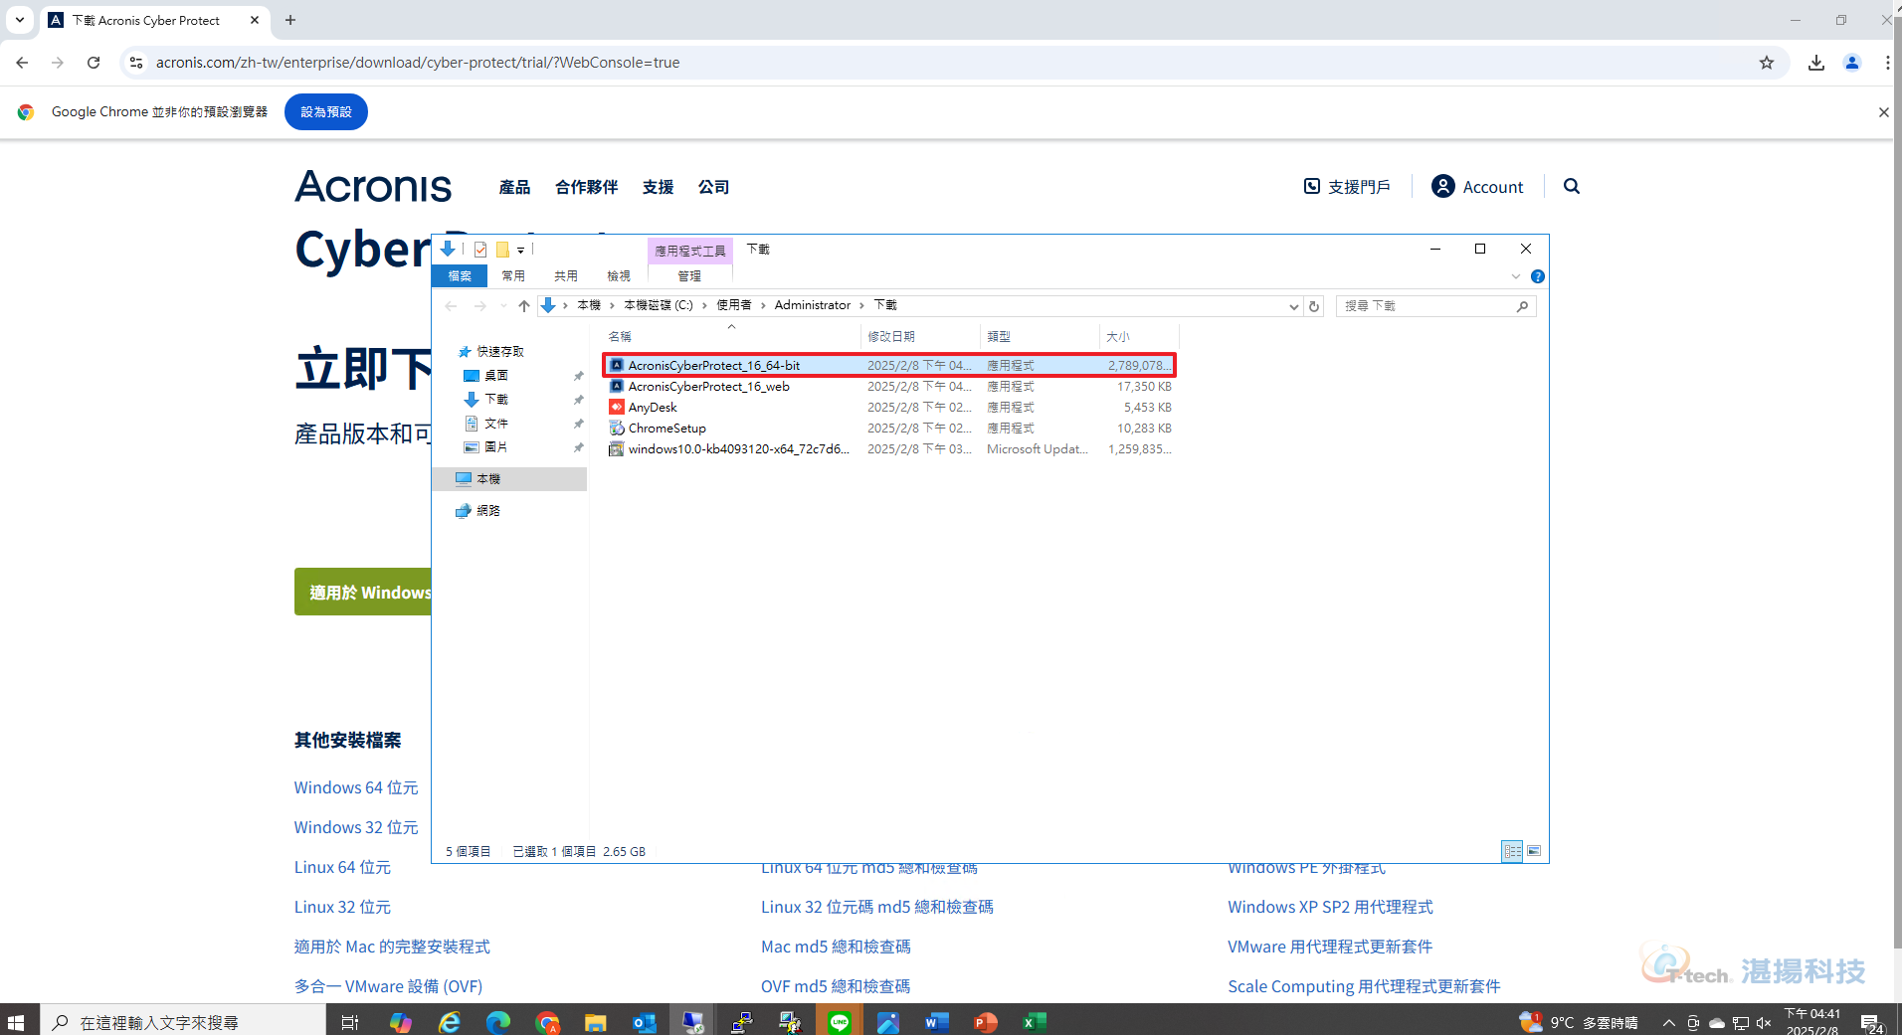The width and height of the screenshot is (1902, 1035).
Task: Click new folder icon in quick access toolbar
Action: (x=502, y=250)
